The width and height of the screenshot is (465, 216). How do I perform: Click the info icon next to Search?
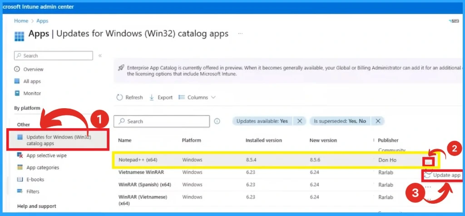pyautogui.click(x=217, y=121)
